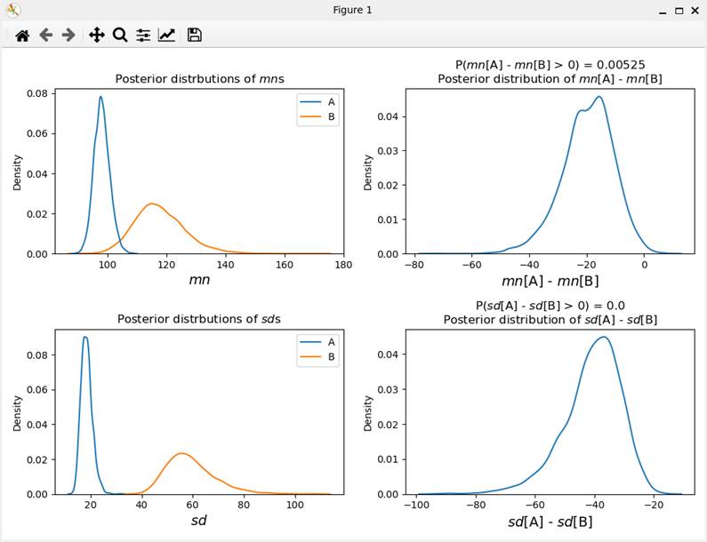Screen dimensions: 707x542
Task: Click title 'Posterior distrbutions of mns'
Action: (198, 78)
